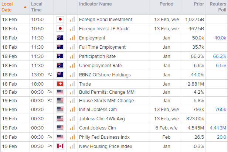Click Japan flag for Foreign Bond Investment

pos(60,19)
